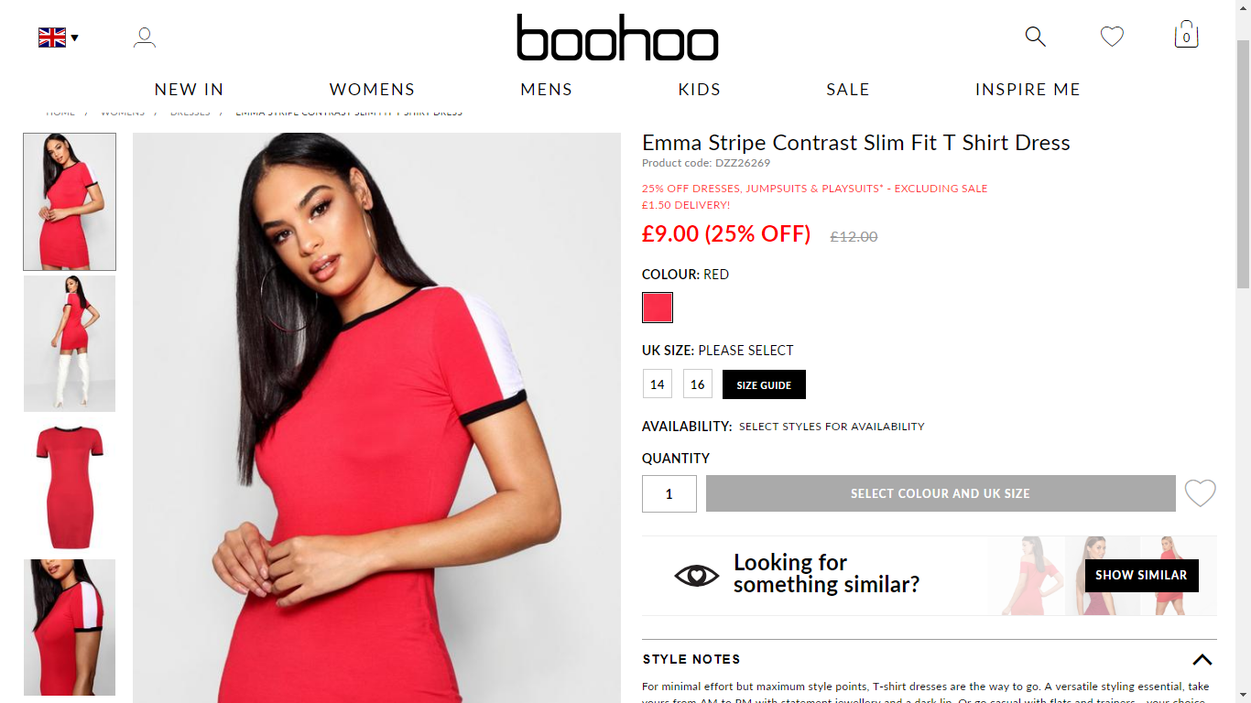This screenshot has width=1251, height=703.
Task: Open the SALE menu
Action: pos(848,89)
